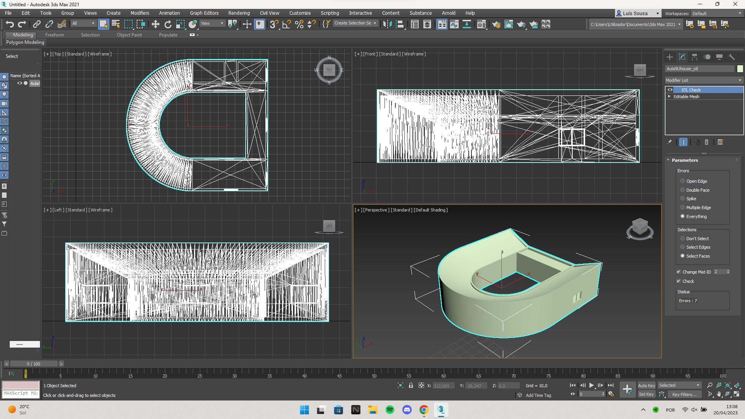Remove modifier with trash icon
This screenshot has width=745, height=419.
coord(707,142)
